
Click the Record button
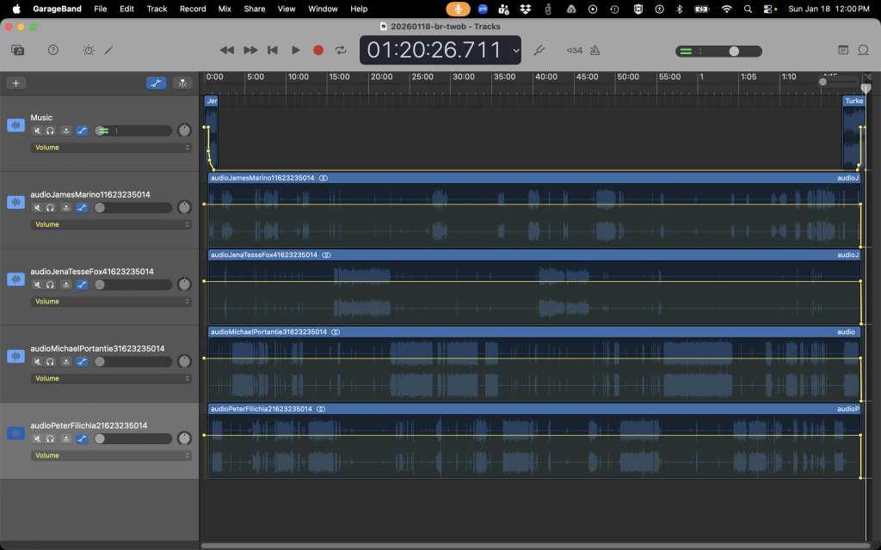tap(318, 50)
